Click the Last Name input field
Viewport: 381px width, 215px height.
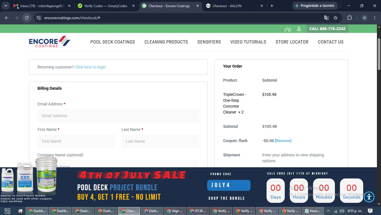click(x=160, y=141)
